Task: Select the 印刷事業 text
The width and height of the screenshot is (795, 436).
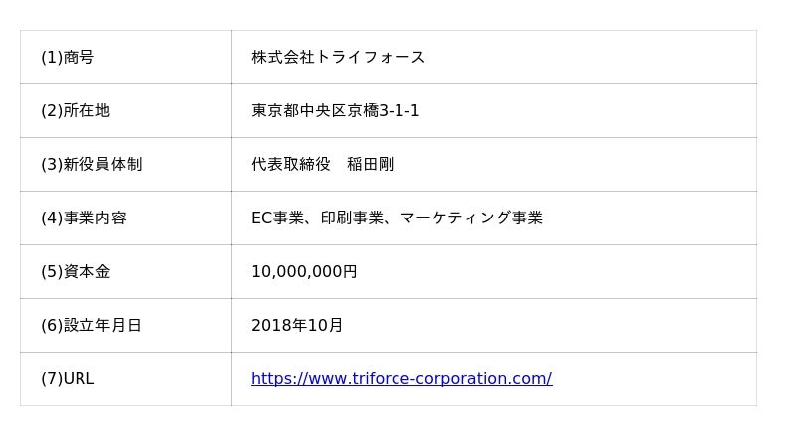Action: (x=352, y=218)
